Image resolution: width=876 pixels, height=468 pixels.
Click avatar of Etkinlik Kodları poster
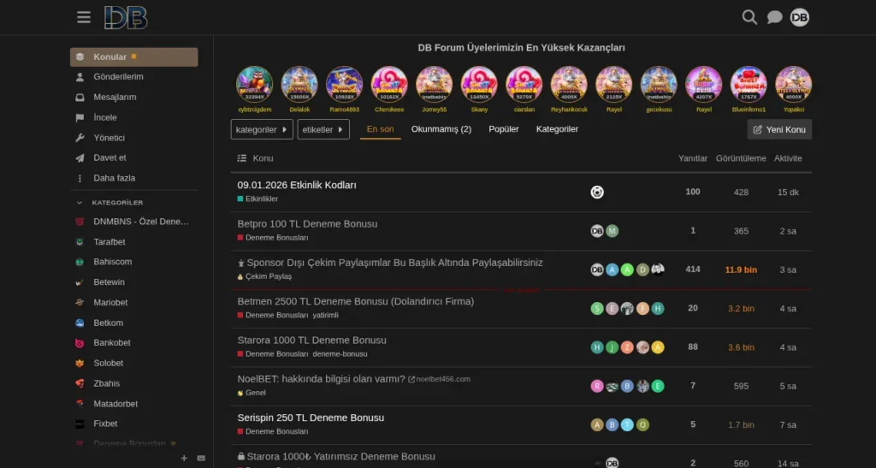tap(597, 193)
